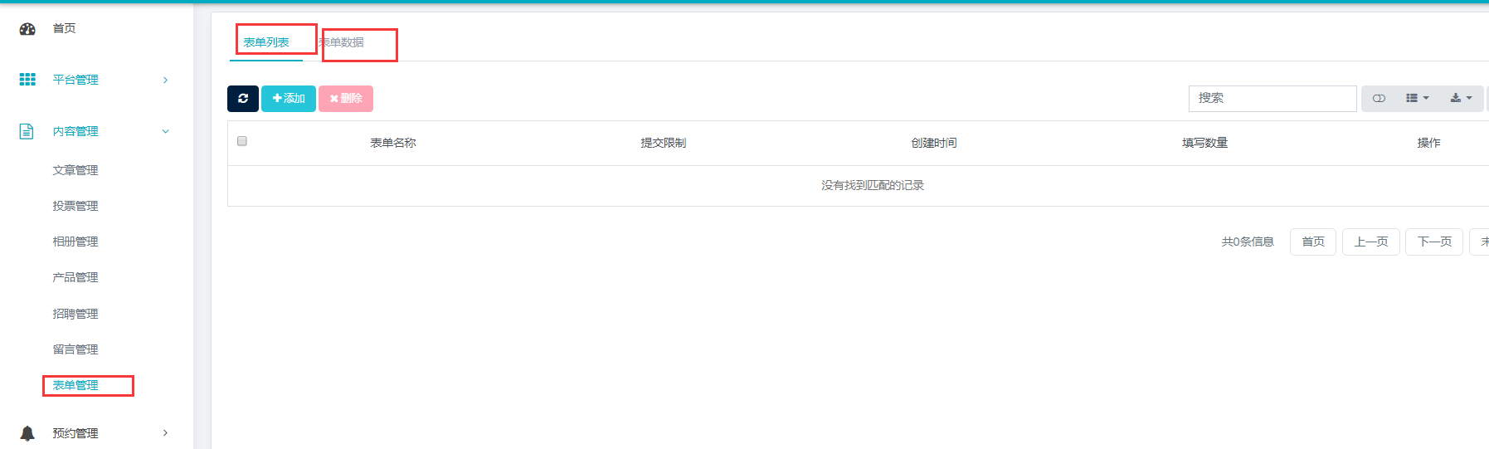
Task: Click the refresh icon button
Action: pos(243,99)
